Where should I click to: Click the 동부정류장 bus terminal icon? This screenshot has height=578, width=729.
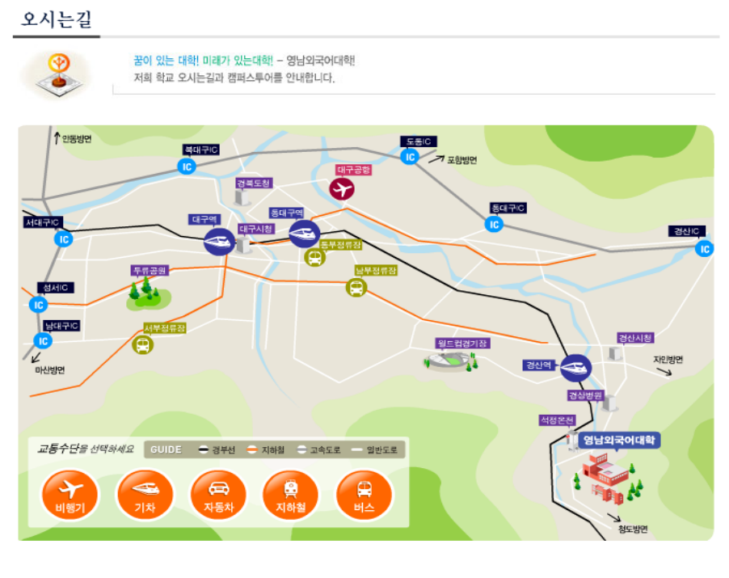click(x=314, y=257)
